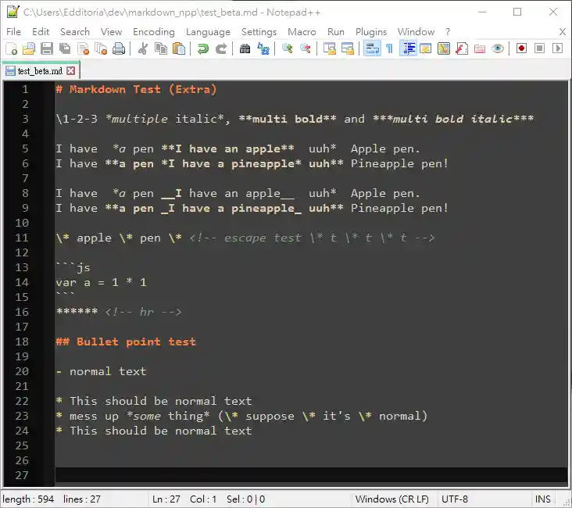Image resolution: width=572 pixels, height=508 pixels.
Task: Click the Undo green arrow icon
Action: pos(203,48)
